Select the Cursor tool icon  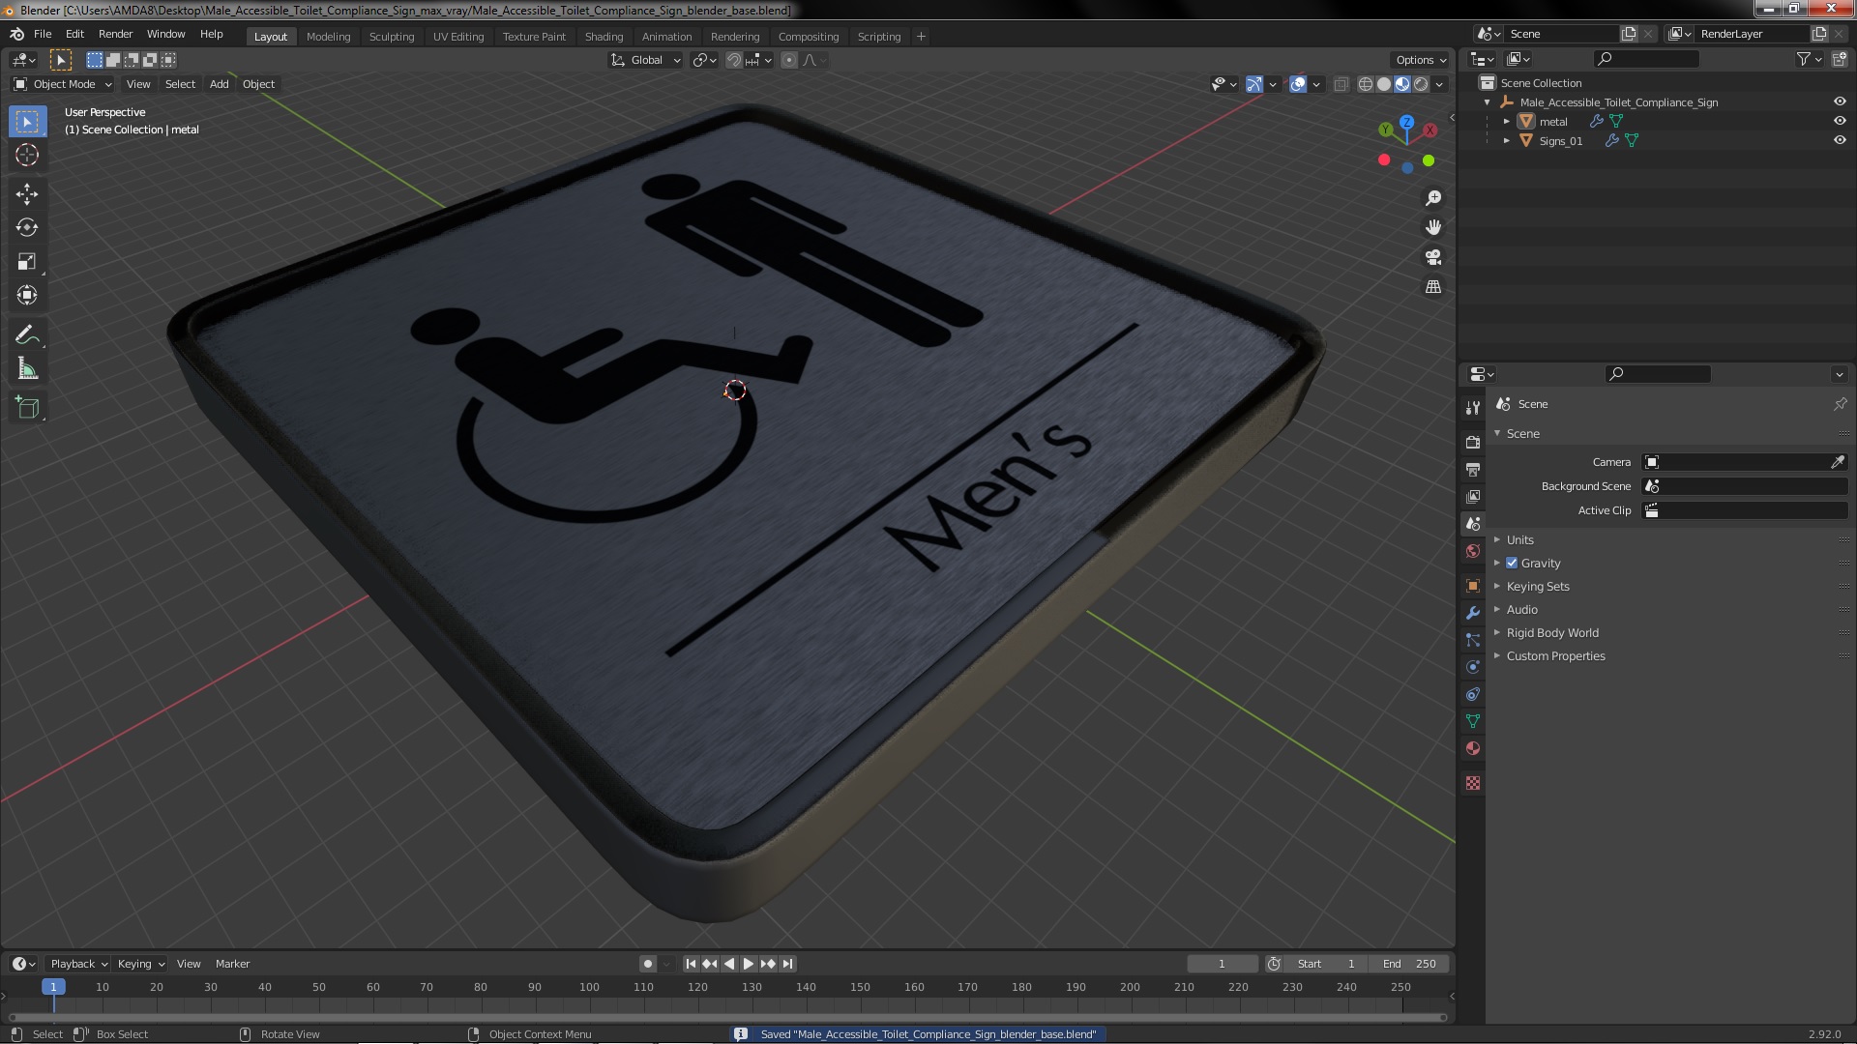(x=28, y=155)
